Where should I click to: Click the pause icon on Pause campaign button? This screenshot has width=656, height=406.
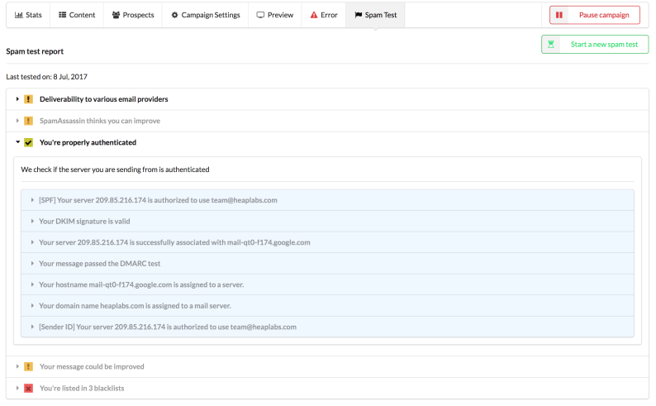[x=559, y=15]
